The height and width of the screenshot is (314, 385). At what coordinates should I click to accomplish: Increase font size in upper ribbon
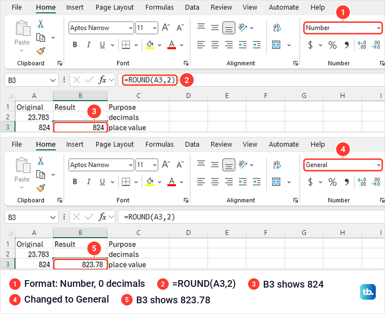166,27
